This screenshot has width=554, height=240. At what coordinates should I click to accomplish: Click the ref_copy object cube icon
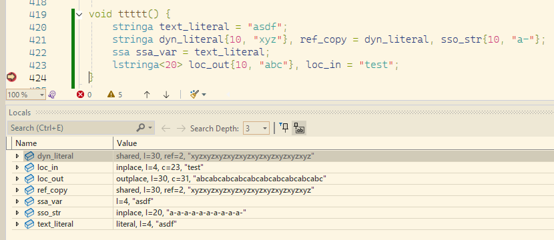[29, 190]
